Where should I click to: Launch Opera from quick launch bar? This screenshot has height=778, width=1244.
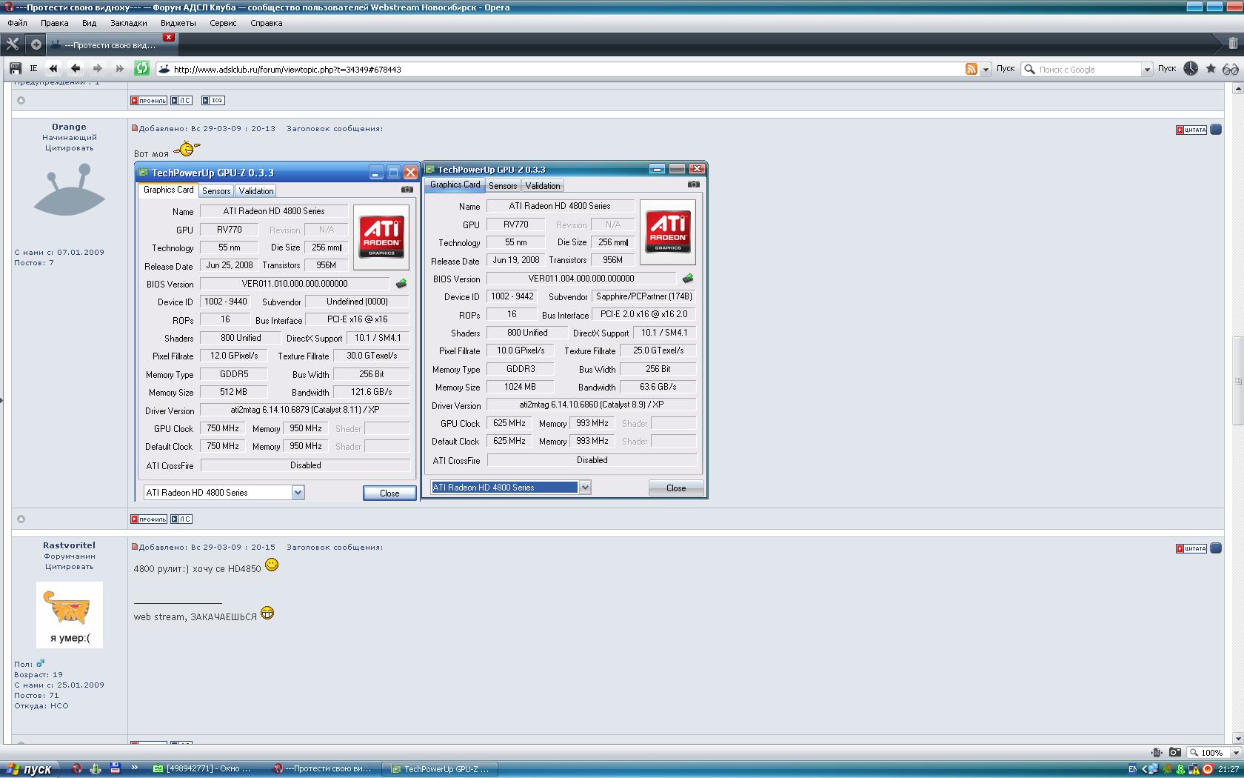click(76, 769)
